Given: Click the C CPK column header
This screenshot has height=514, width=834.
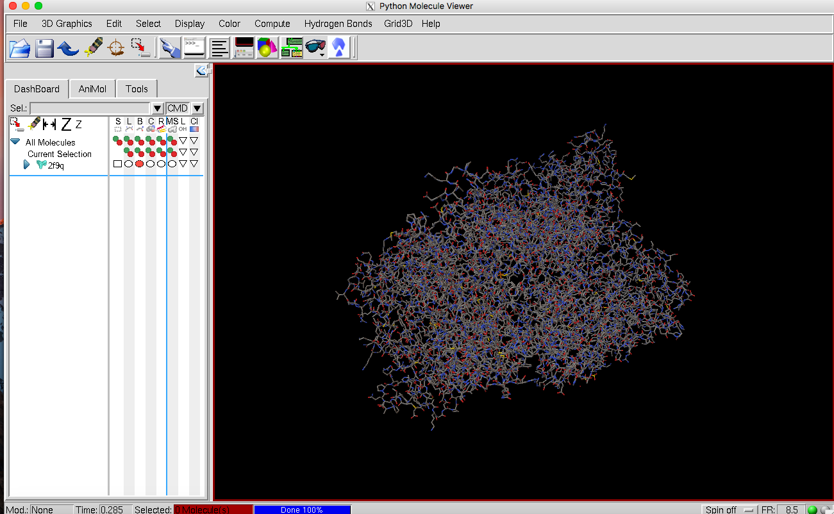Looking at the screenshot, I should pyautogui.click(x=151, y=124).
